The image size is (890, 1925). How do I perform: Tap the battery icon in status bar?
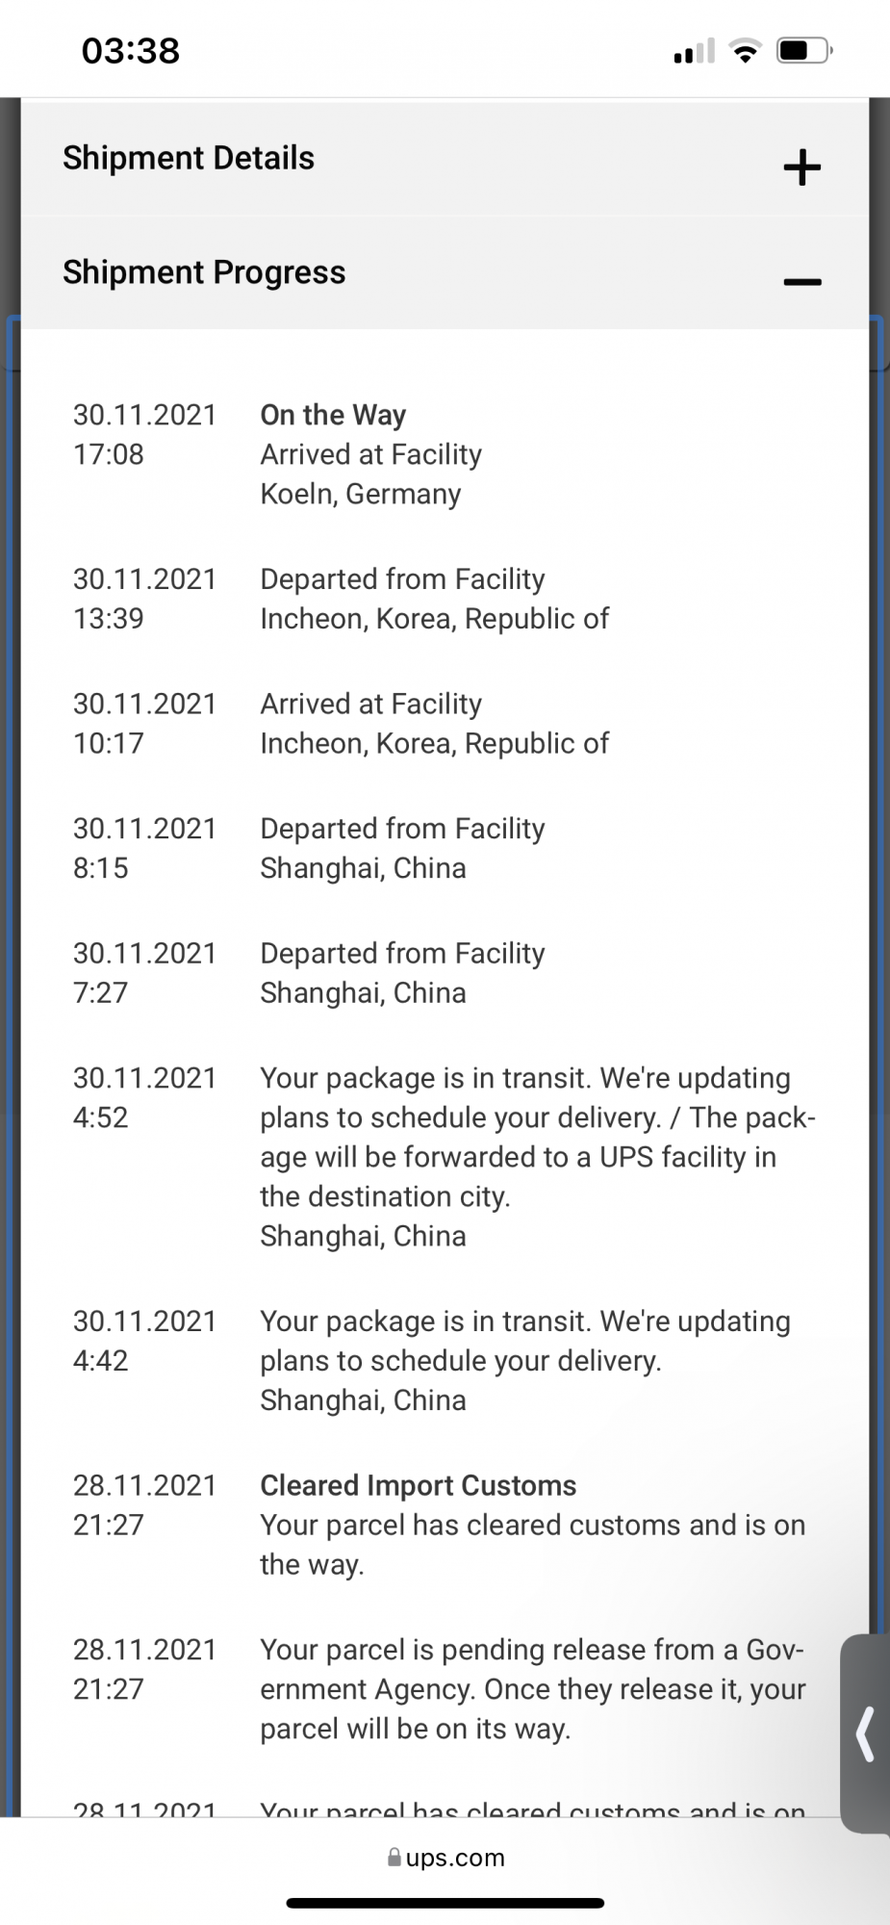(x=804, y=50)
